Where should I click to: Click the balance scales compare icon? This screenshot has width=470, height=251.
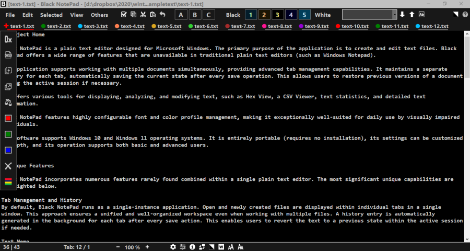tap(8, 102)
